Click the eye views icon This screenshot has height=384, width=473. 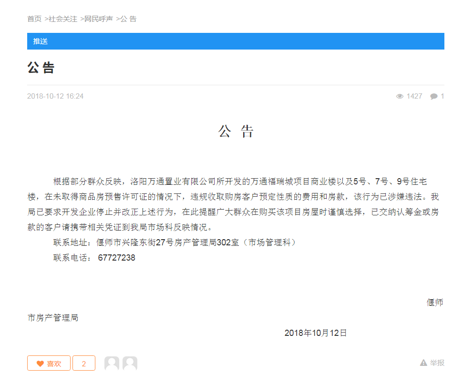point(400,96)
